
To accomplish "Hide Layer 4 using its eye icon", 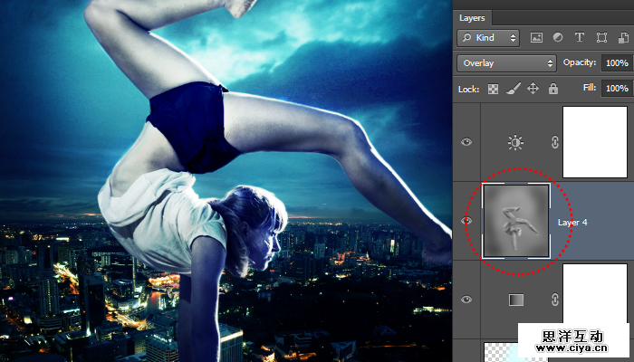I will point(466,221).
